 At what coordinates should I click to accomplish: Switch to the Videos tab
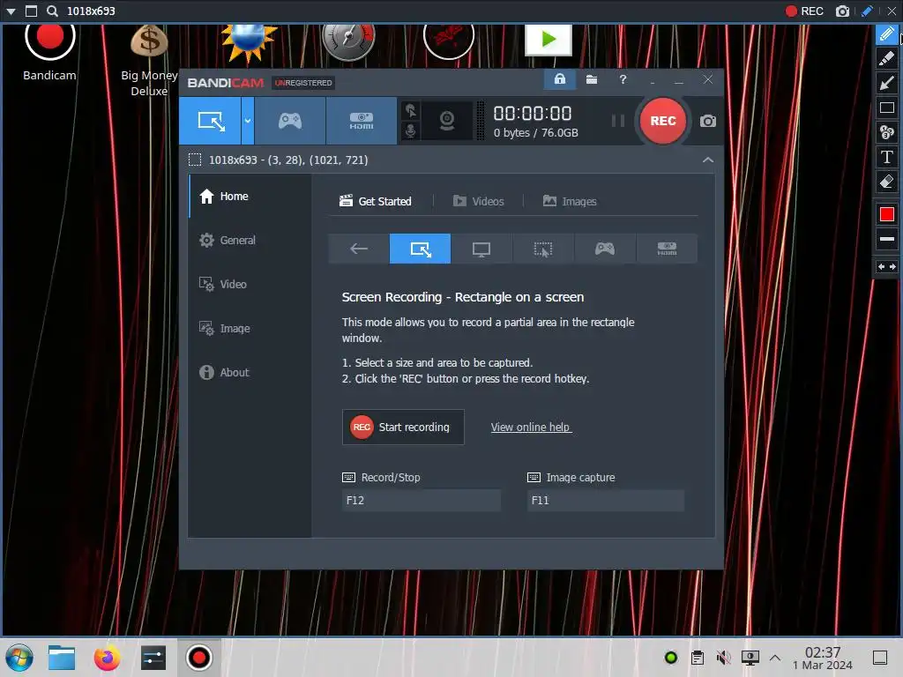coord(479,202)
